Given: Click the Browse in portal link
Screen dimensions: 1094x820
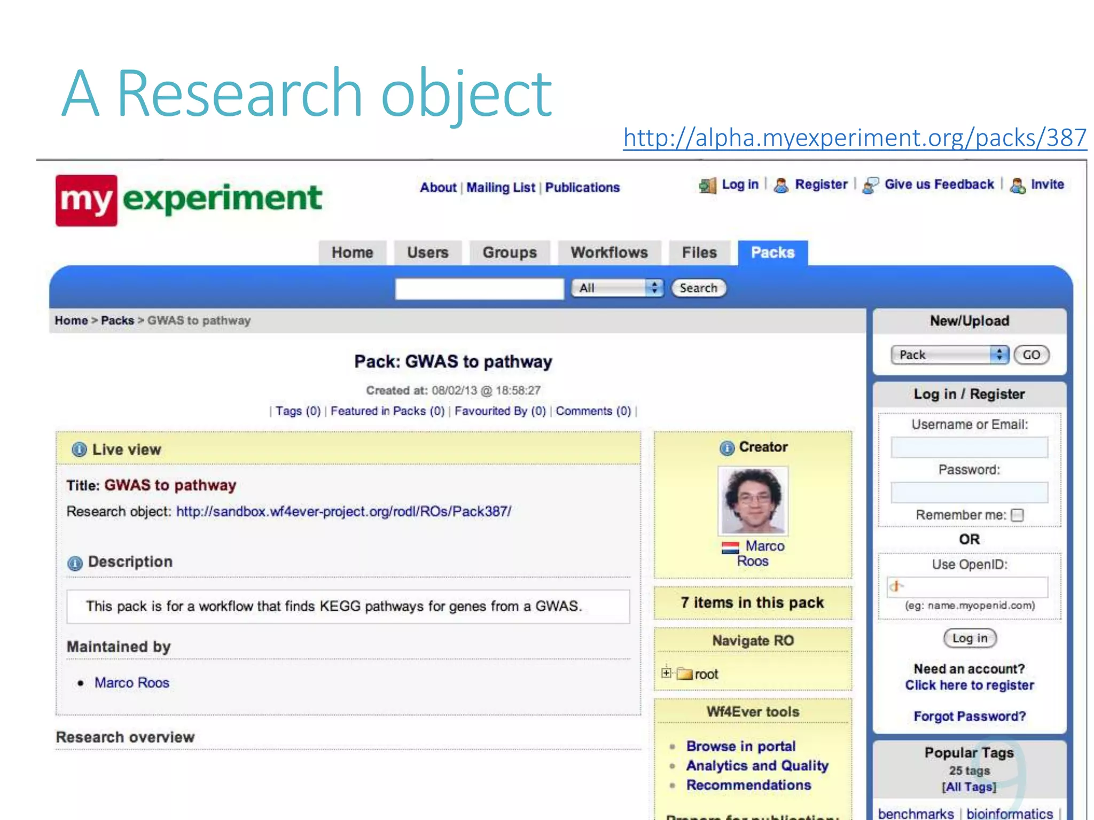Looking at the screenshot, I should pos(741,746).
